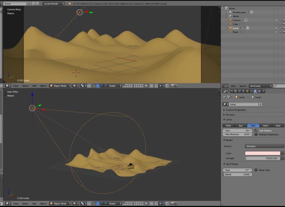Viewport: 285px width, 207px height.
Task: Toggle scale manipulator in top viewport header
Action: pyautogui.click(x=105, y=86)
